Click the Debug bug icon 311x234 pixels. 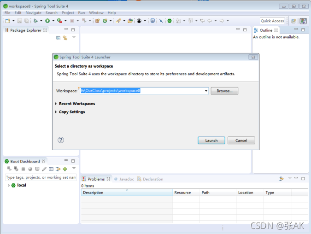(35, 21)
